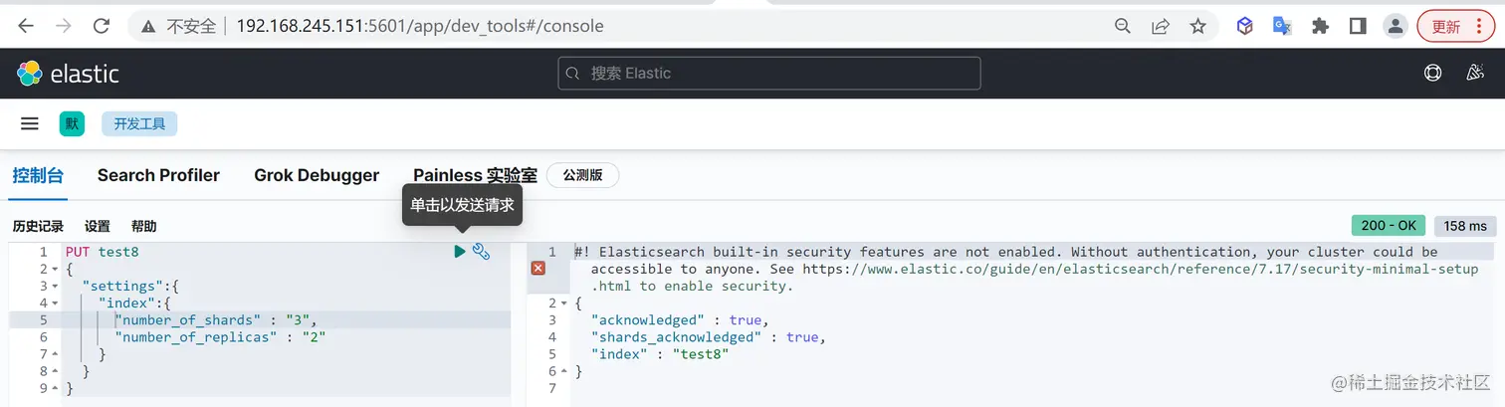Click the green 默 space avatar
Image resolution: width=1505 pixels, height=407 pixels.
[72, 123]
